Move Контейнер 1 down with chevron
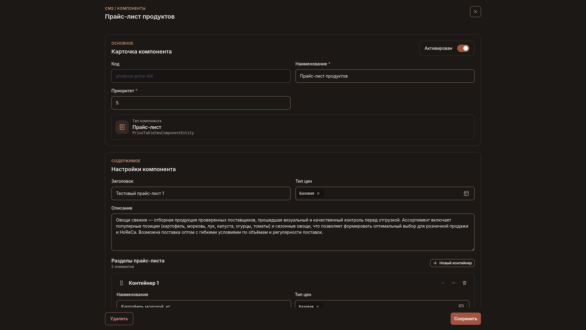 coord(453,283)
